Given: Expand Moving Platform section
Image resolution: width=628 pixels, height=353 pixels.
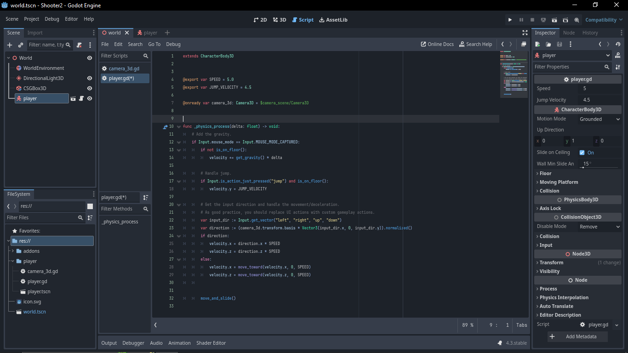Looking at the screenshot, I should [578, 182].
